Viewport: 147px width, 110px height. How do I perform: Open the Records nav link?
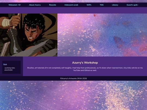(53, 5)
